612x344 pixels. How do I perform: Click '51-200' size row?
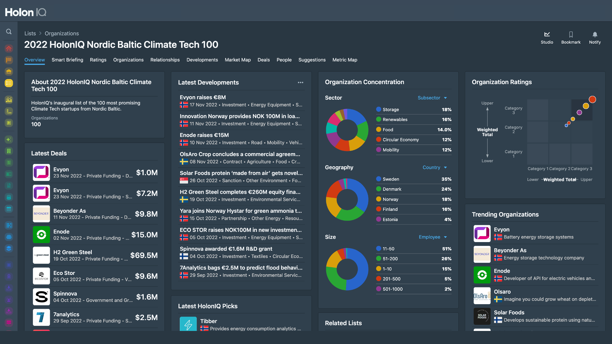414,259
